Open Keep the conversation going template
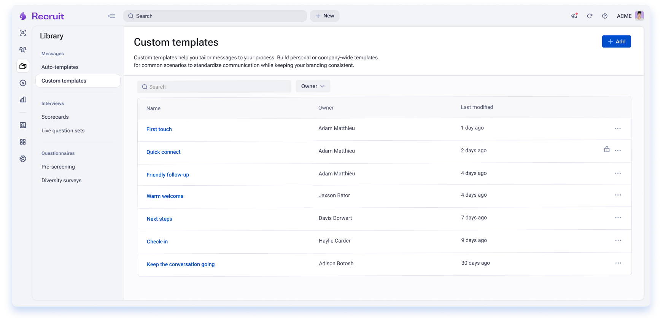The width and height of the screenshot is (663, 318). 181,264
